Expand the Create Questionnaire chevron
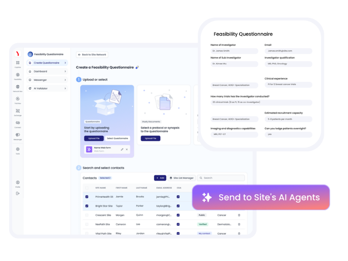This screenshot has width=348, height=261. 65,63
